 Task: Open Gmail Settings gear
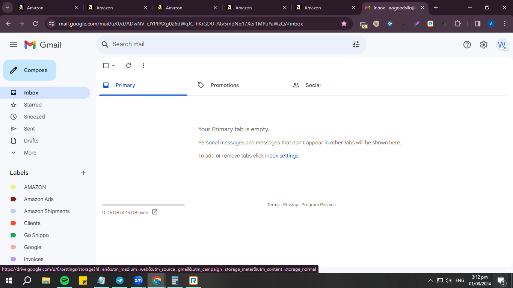[x=484, y=45]
